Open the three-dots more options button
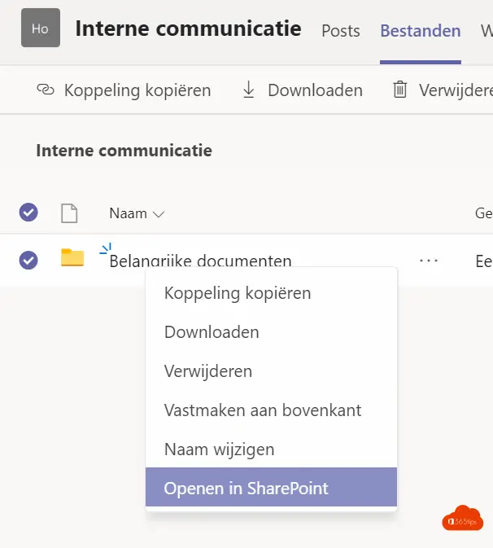Image resolution: width=493 pixels, height=548 pixels. (429, 261)
